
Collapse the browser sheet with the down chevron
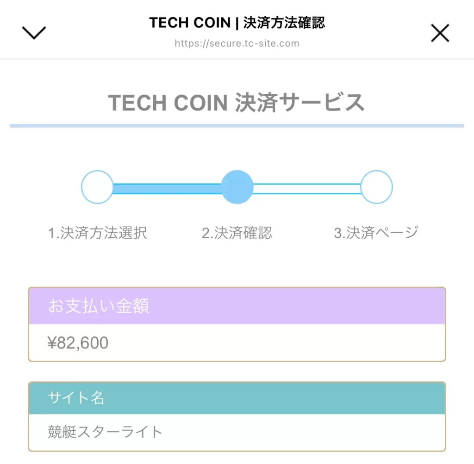pos(33,32)
